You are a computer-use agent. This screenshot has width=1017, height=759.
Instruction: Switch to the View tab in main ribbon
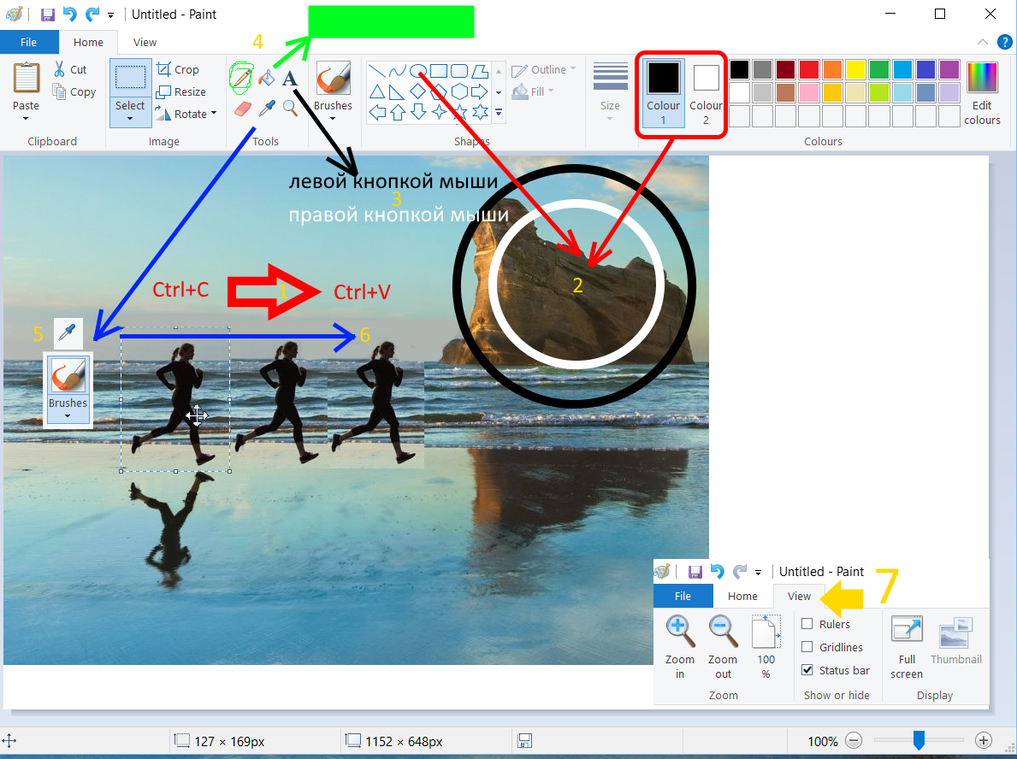(x=145, y=42)
